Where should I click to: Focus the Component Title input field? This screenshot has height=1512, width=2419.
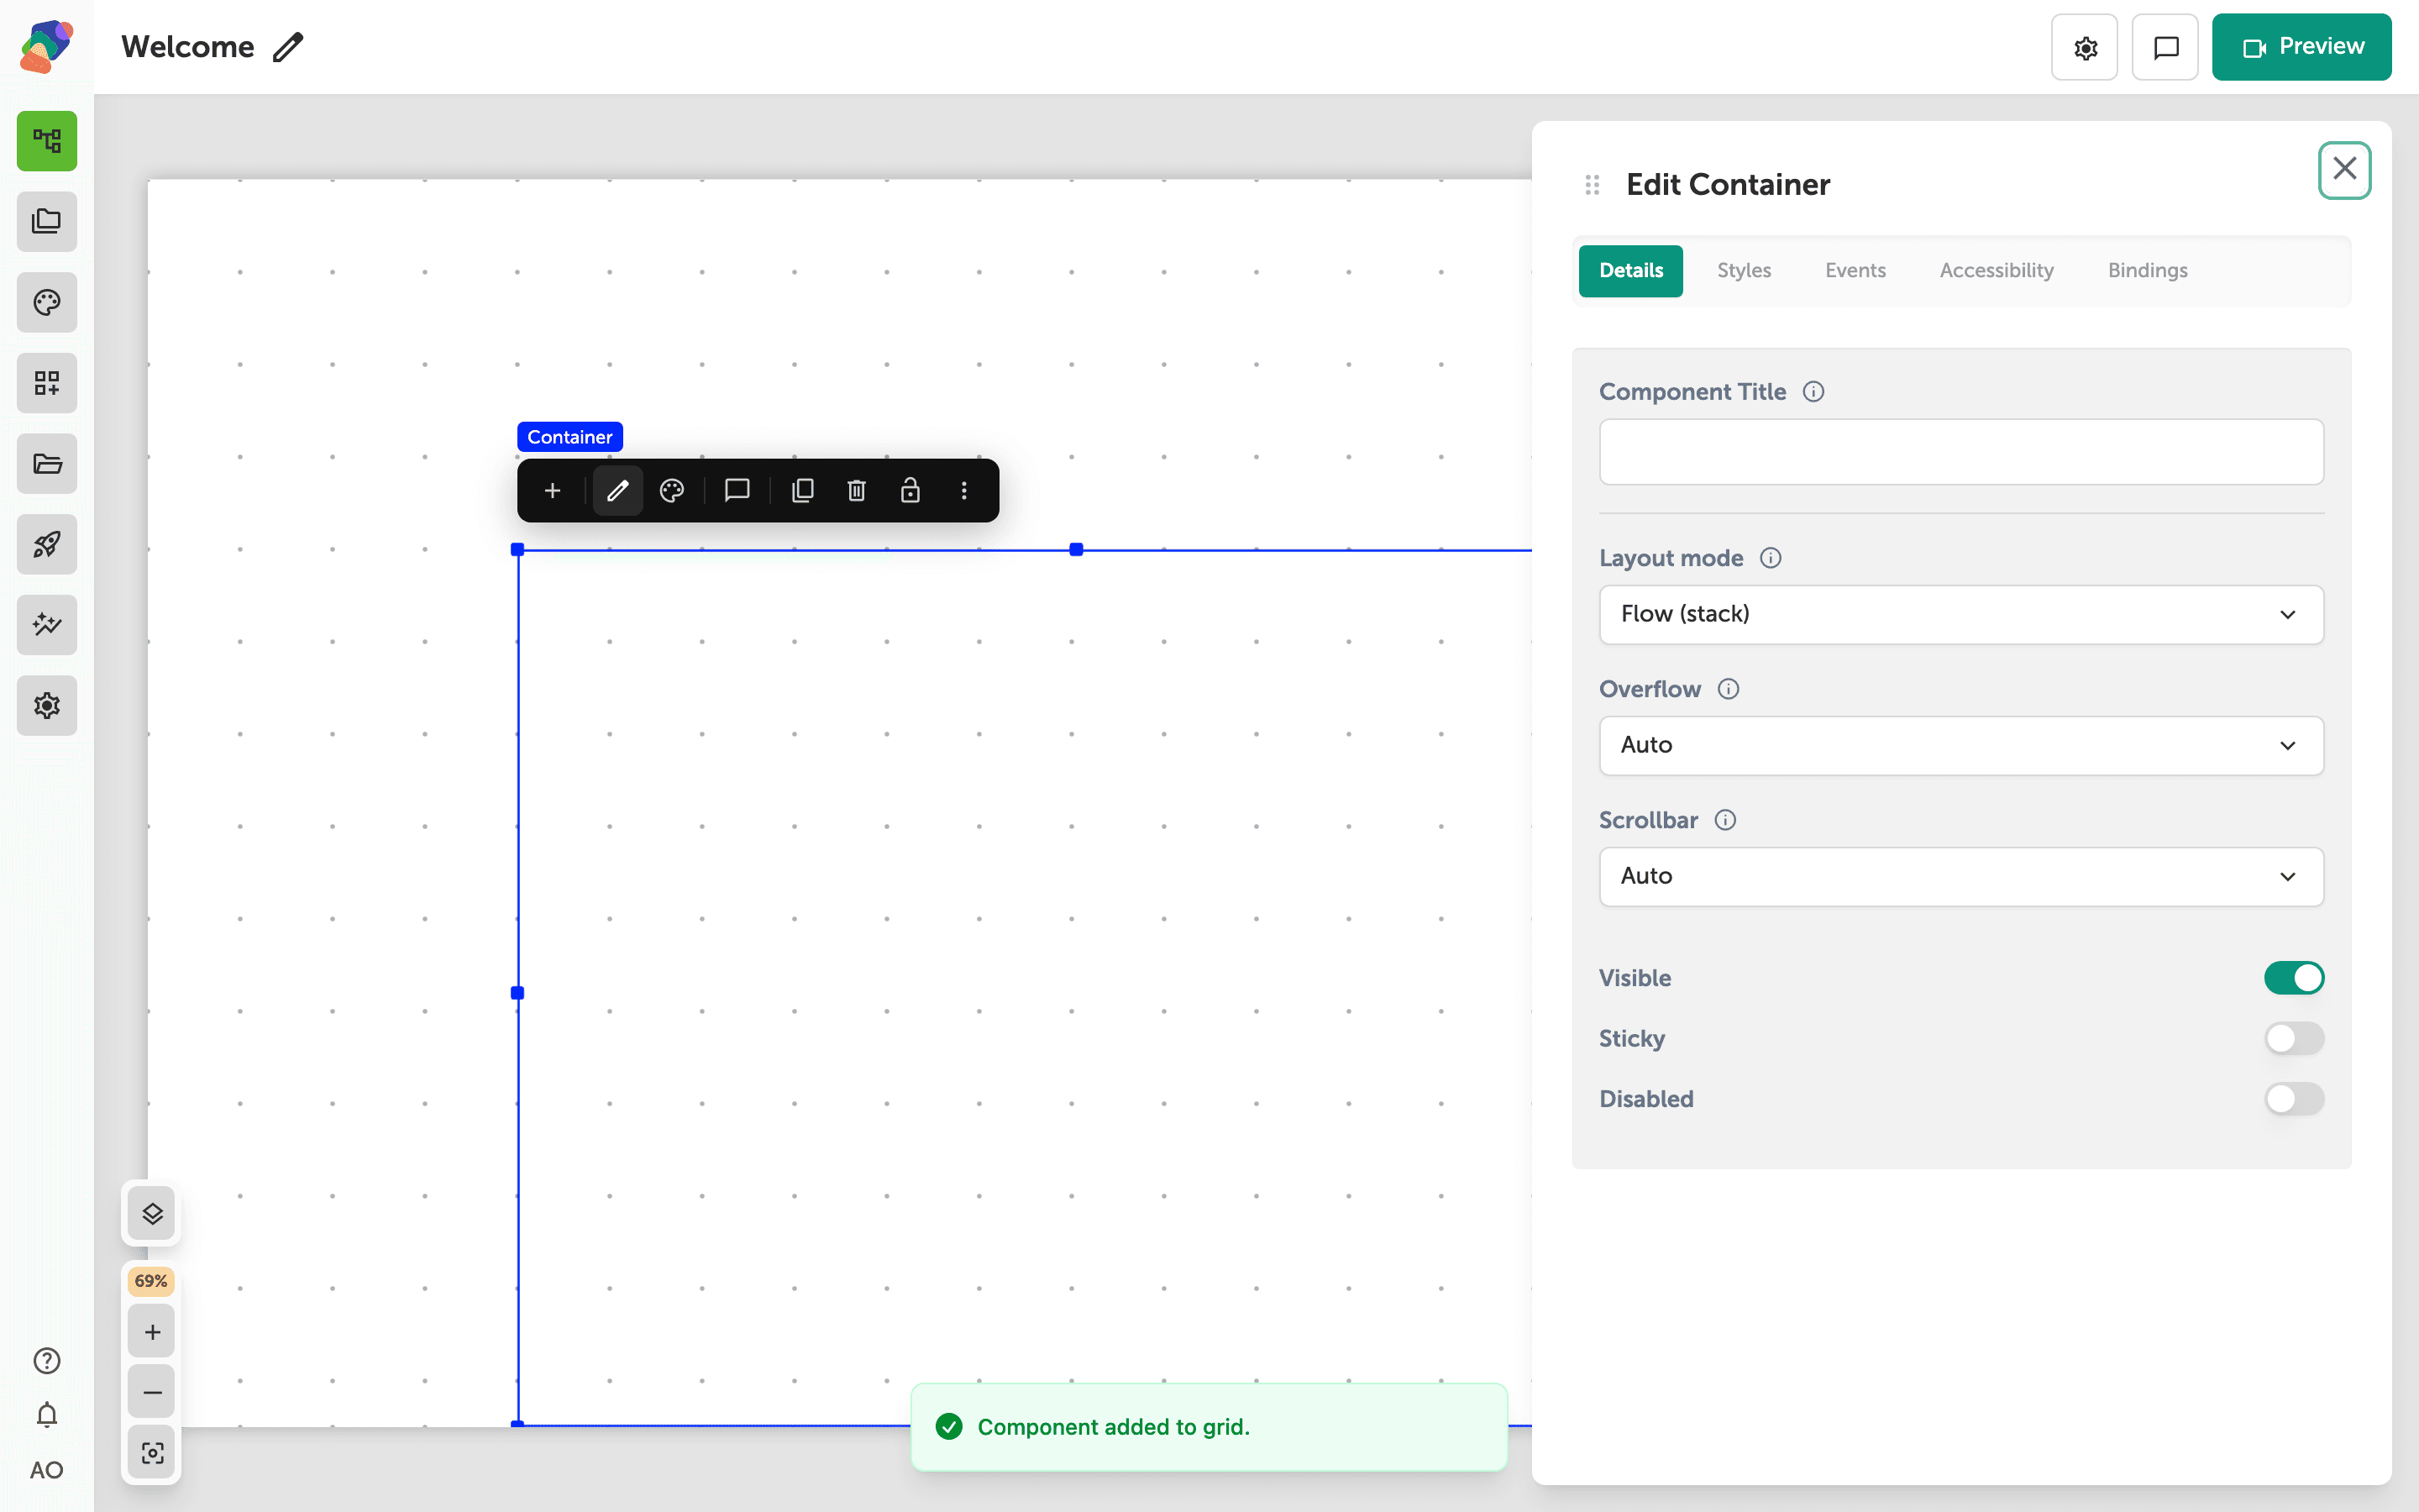click(x=1961, y=452)
